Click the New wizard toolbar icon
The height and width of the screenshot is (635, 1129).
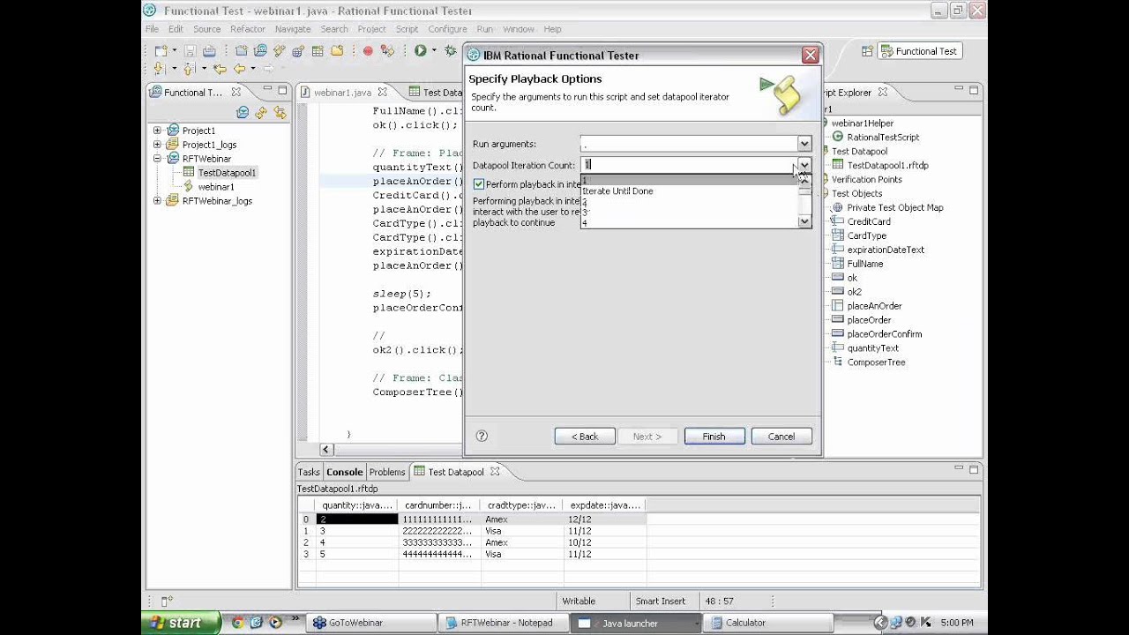point(161,51)
